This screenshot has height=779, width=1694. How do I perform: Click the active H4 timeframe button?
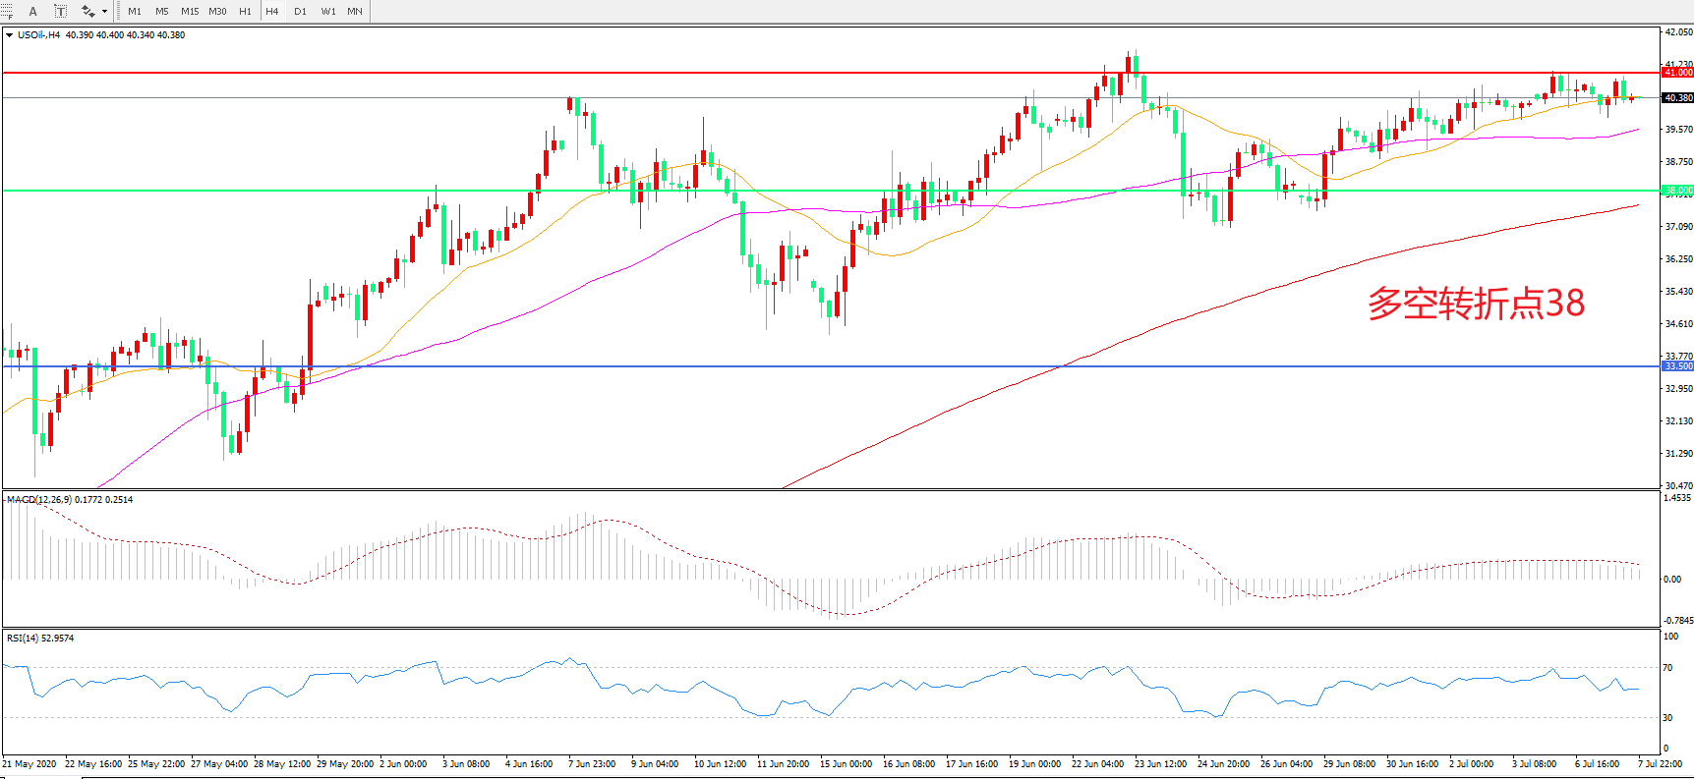coord(272,12)
